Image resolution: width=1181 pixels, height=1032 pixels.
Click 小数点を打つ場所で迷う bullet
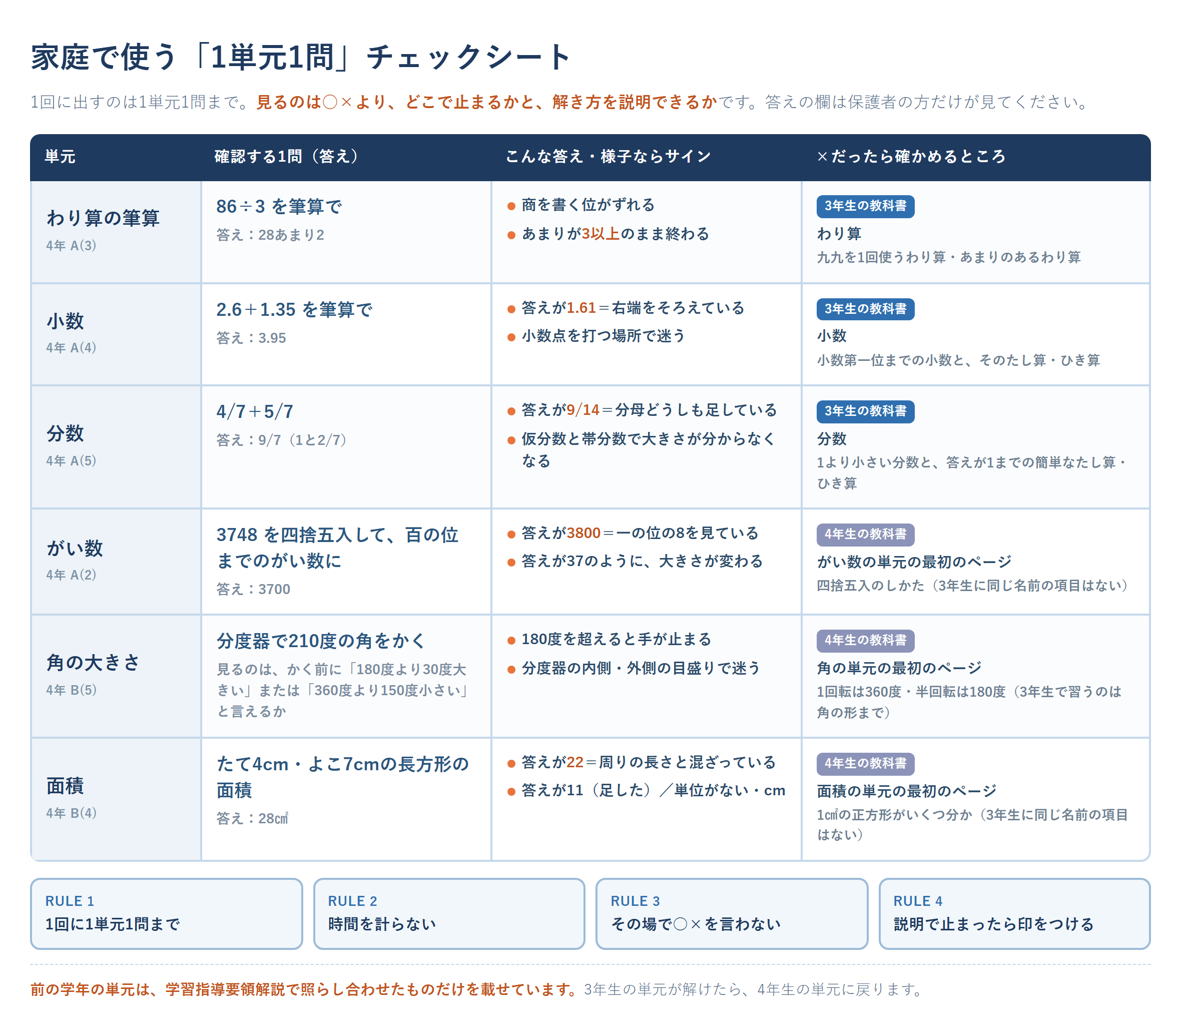(596, 336)
